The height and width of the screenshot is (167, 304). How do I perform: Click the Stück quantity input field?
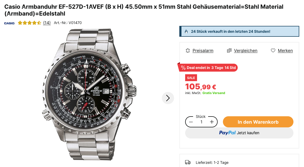[201, 122]
